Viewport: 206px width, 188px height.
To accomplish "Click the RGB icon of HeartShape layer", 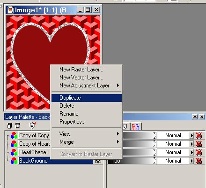I will click(x=14, y=152).
